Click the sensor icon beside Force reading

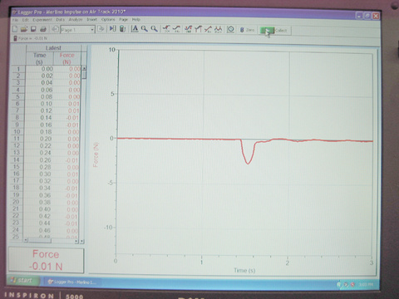[16, 38]
